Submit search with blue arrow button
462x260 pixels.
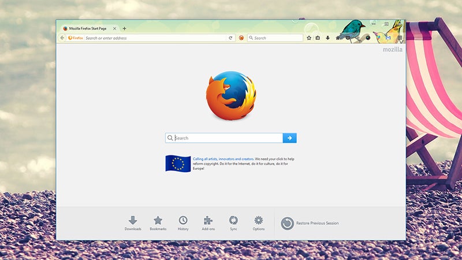pos(290,138)
